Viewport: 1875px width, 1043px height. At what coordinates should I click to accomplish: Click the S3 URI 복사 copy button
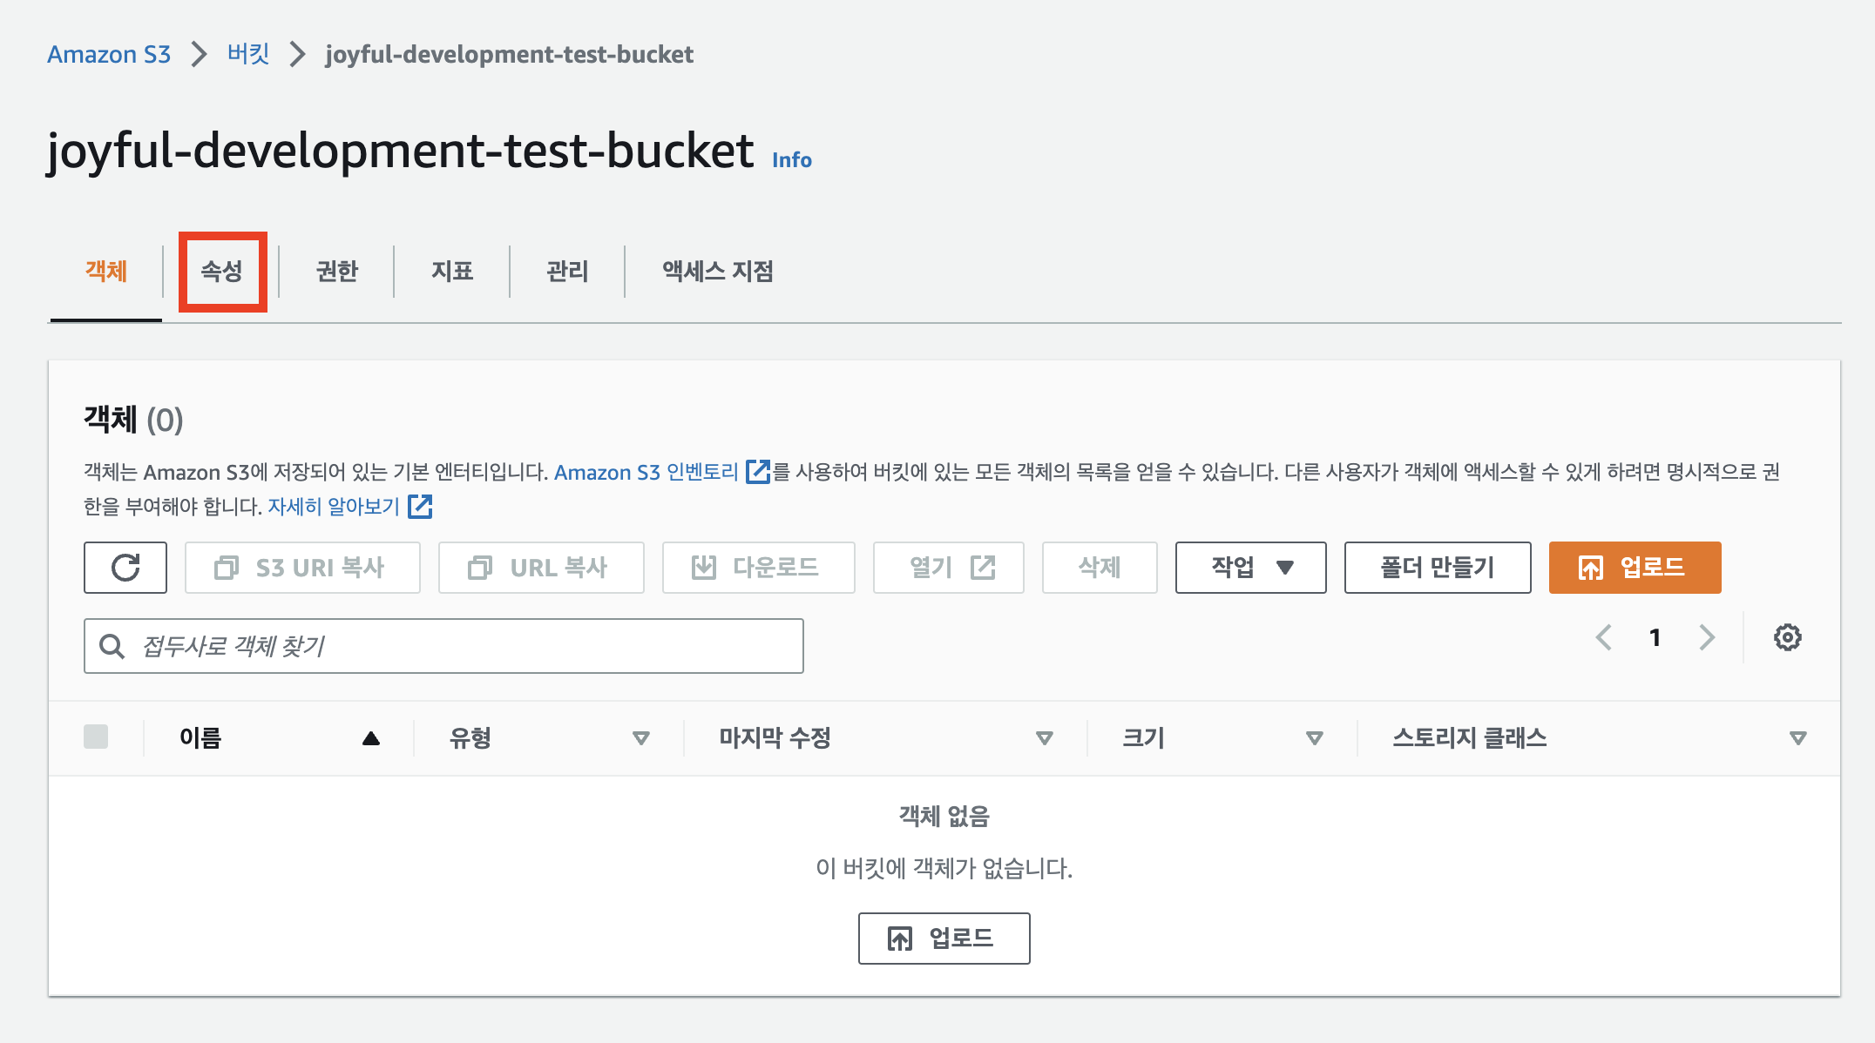pos(302,568)
